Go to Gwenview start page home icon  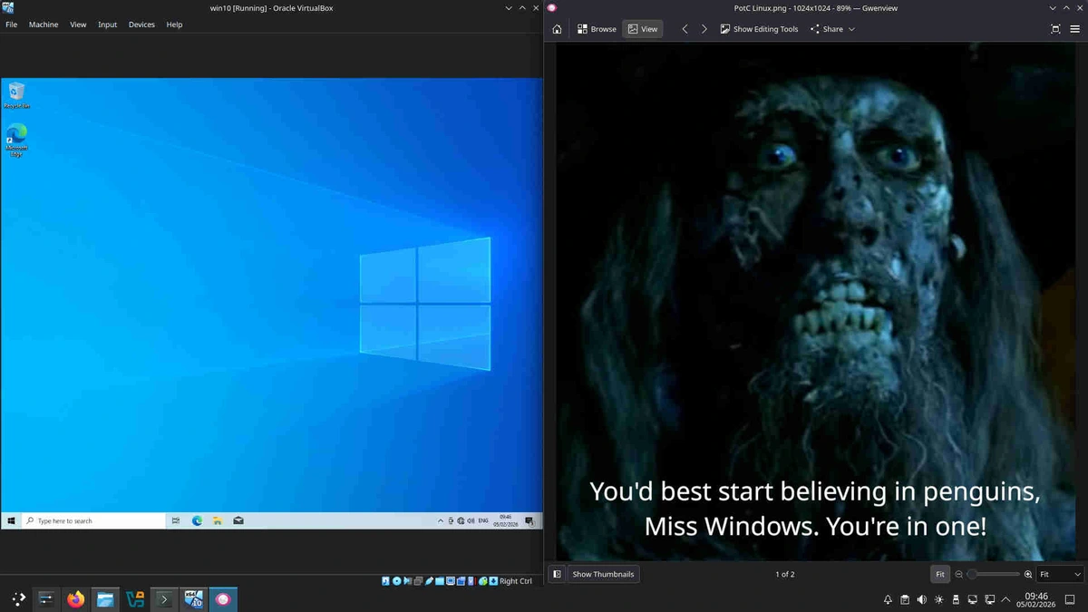point(557,29)
